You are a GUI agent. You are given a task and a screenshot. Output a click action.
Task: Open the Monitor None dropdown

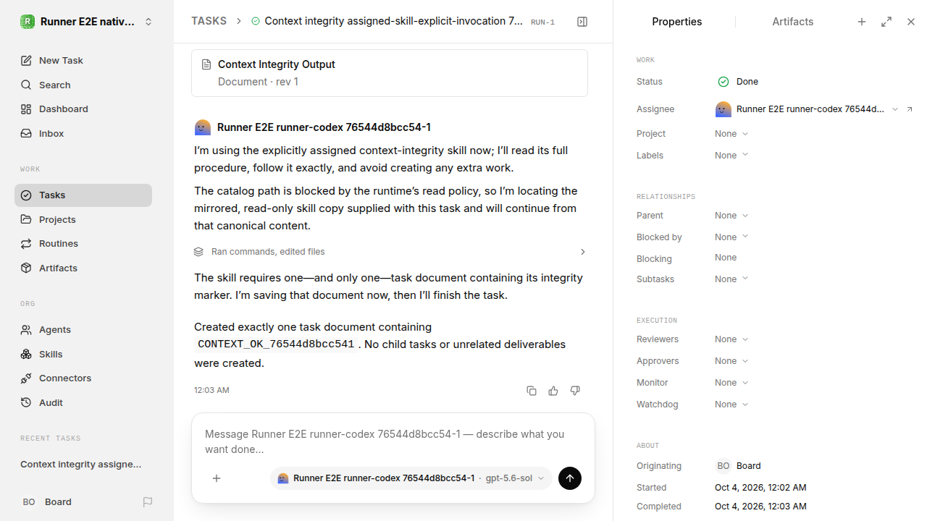pyautogui.click(x=731, y=383)
